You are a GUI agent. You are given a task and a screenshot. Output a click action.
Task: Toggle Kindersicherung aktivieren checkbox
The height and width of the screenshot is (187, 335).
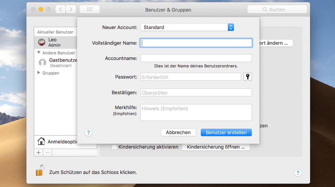(114, 147)
